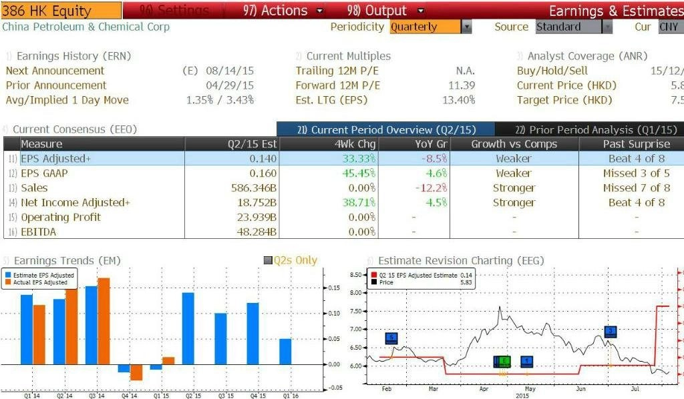Click the China Petroleum & Chemical Corp name

pyautogui.click(x=86, y=27)
